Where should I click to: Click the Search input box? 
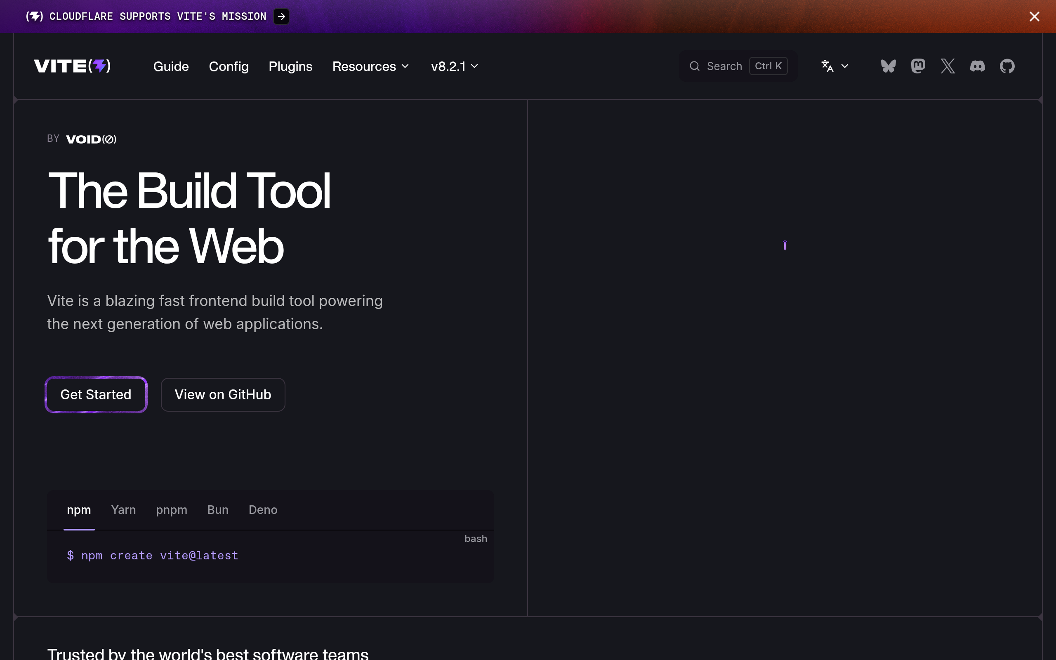click(738, 66)
